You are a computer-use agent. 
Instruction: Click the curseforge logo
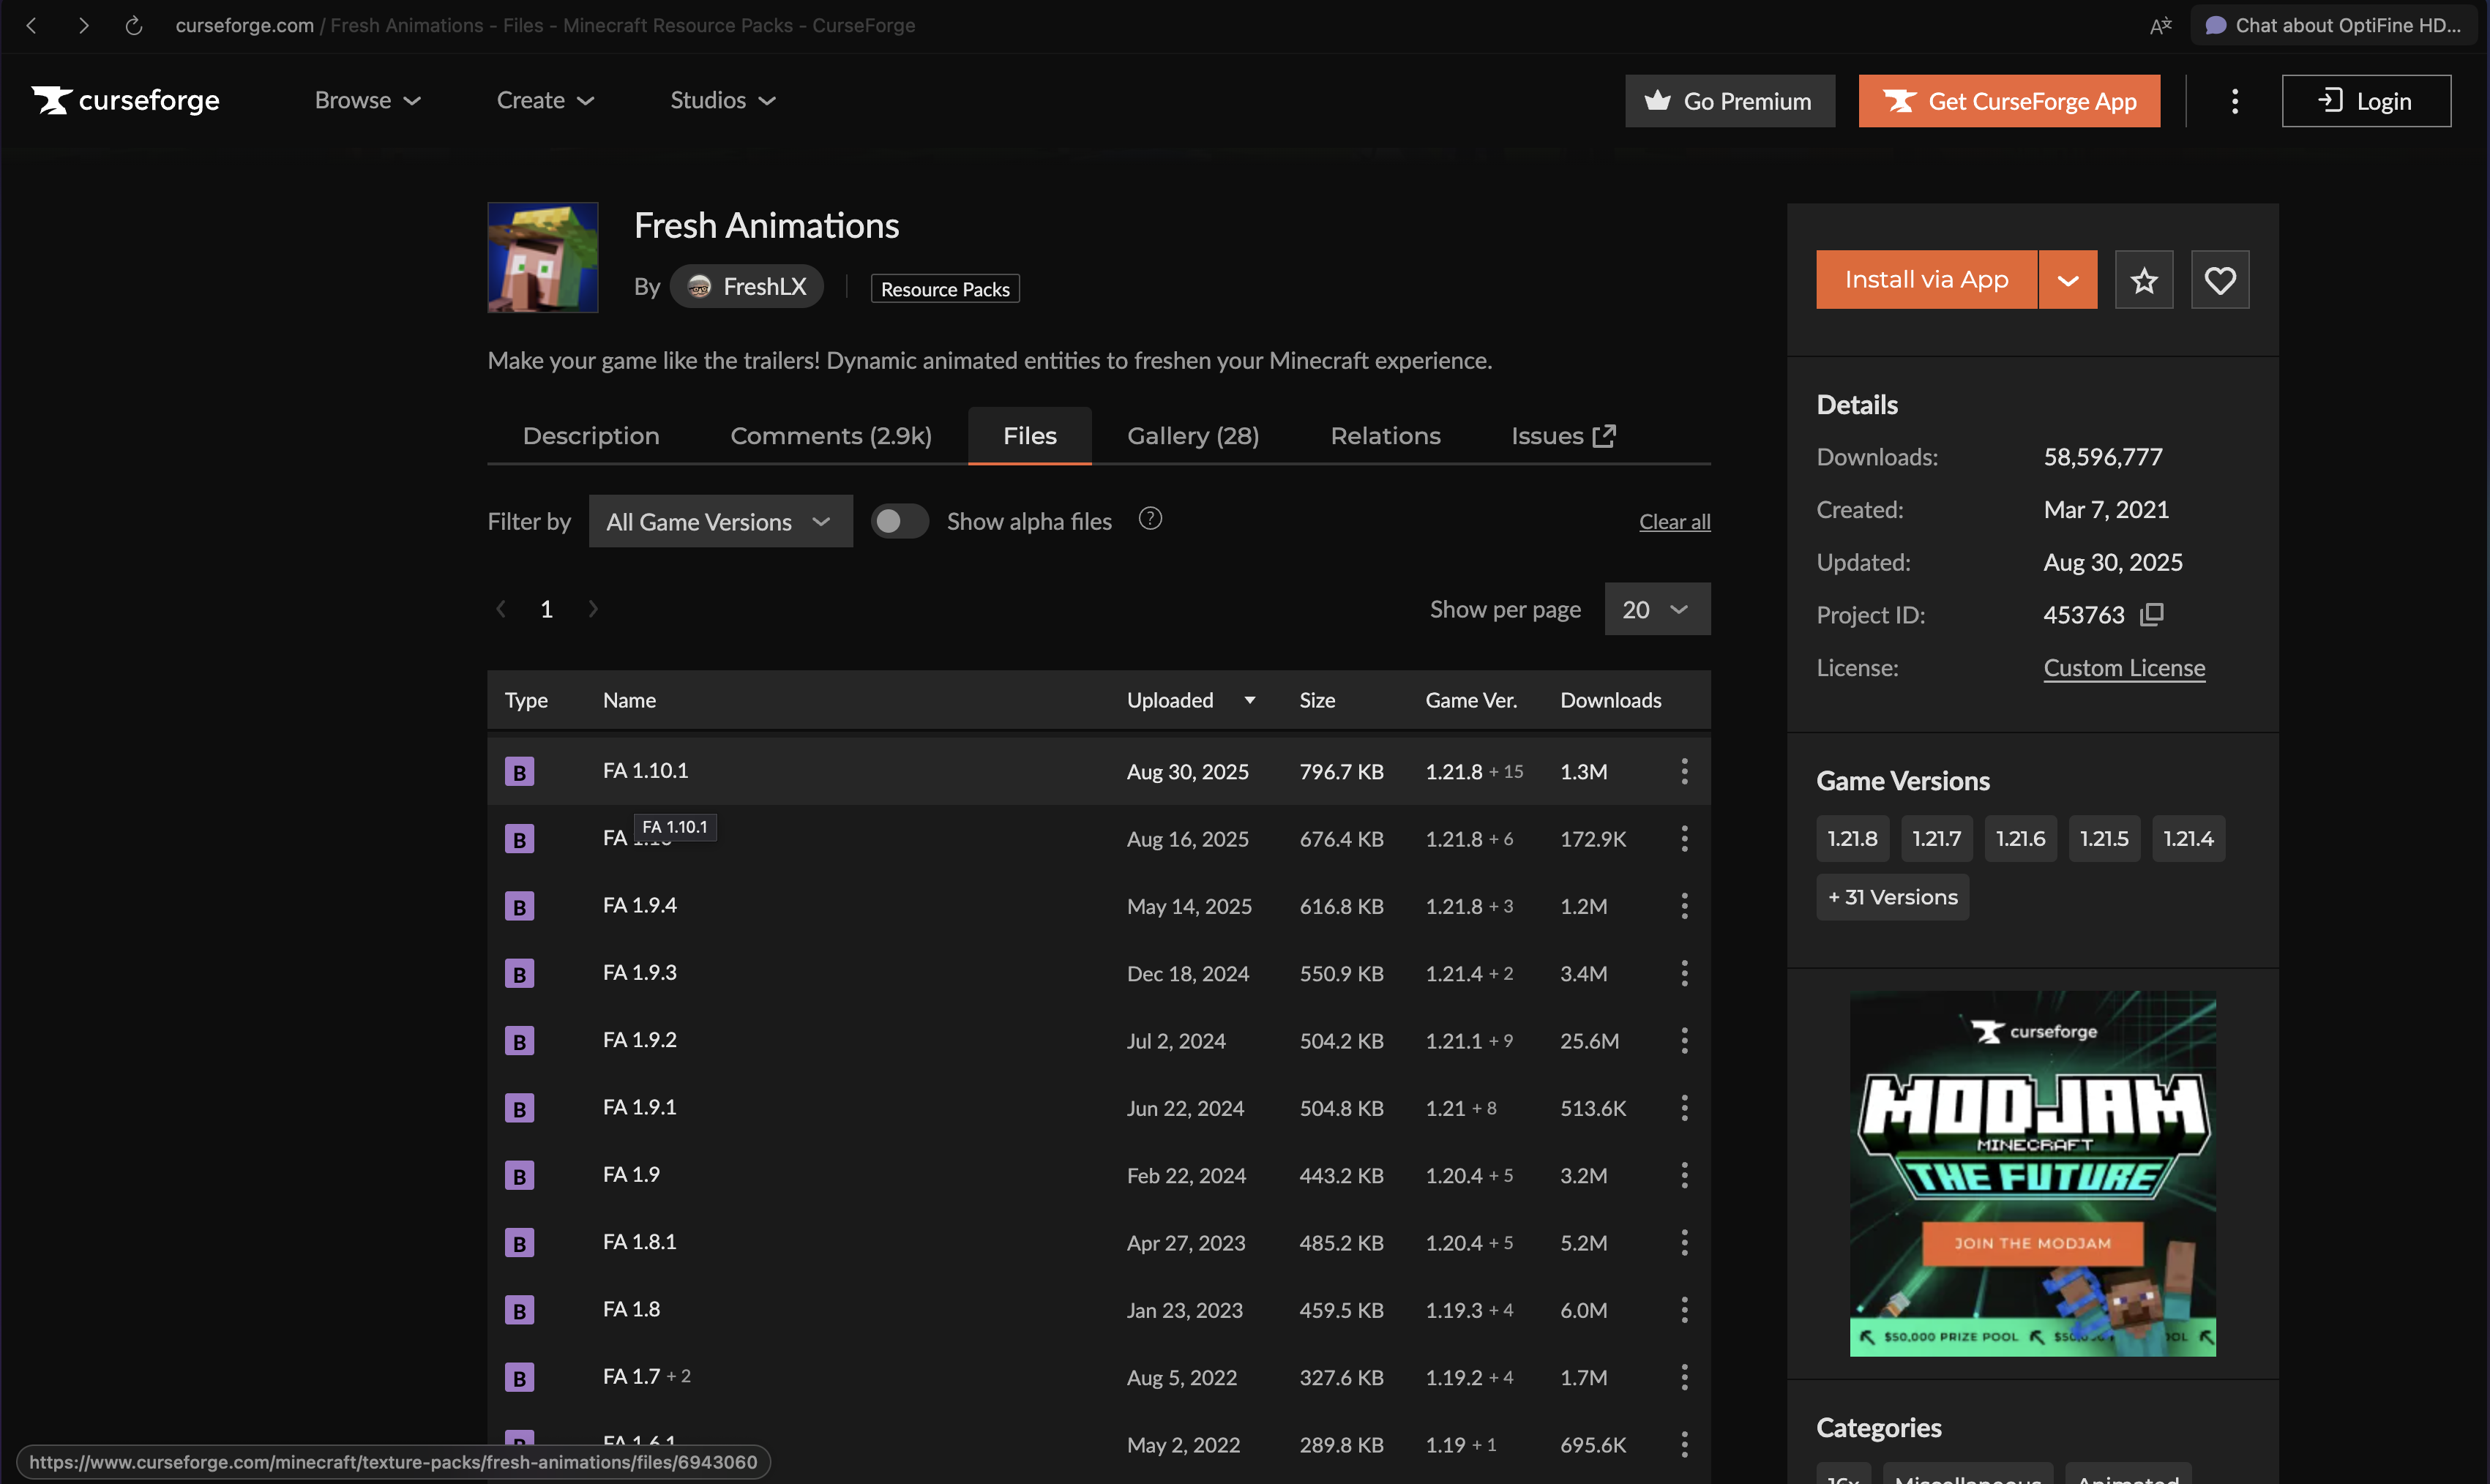pos(126,100)
